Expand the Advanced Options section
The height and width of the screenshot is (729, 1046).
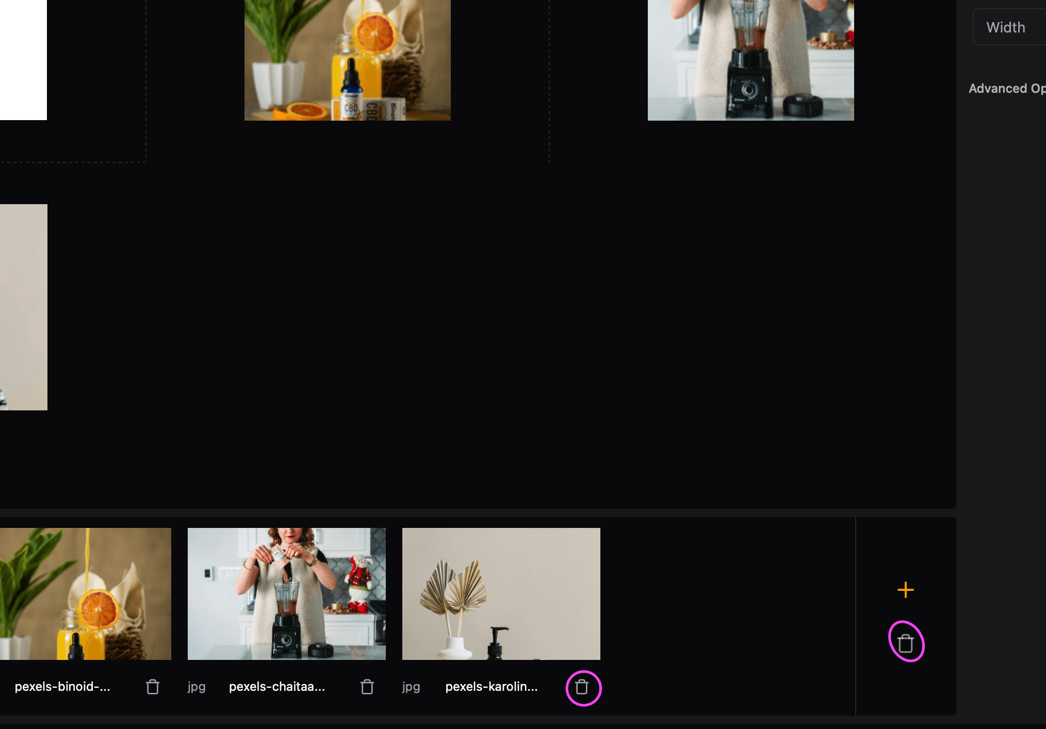tap(1006, 89)
